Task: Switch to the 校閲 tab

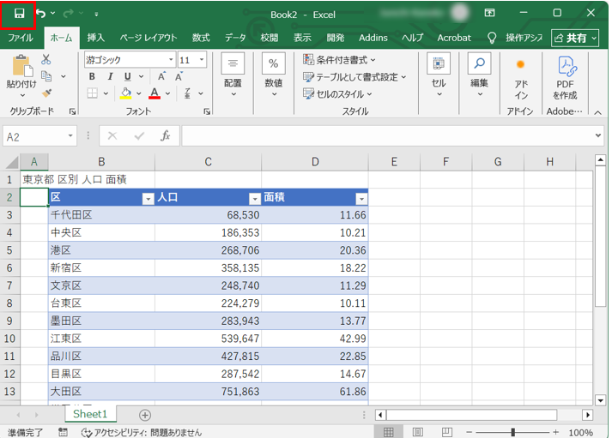Action: point(270,38)
